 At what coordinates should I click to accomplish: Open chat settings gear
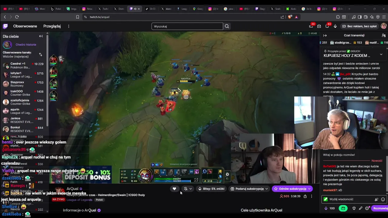coord(367,208)
